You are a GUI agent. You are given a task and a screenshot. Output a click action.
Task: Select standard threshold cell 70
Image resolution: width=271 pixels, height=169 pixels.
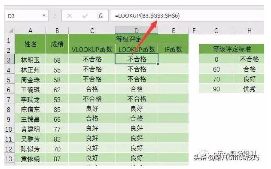pyautogui.click(x=216, y=79)
